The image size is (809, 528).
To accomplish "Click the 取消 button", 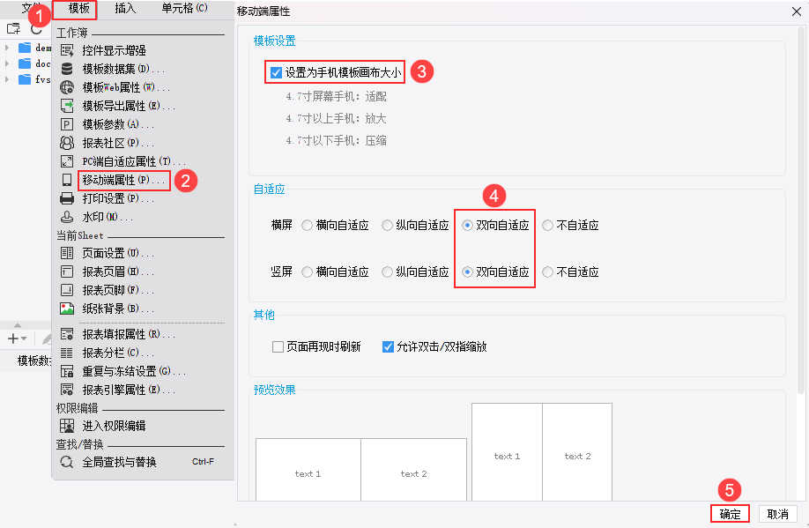I will coord(777,514).
